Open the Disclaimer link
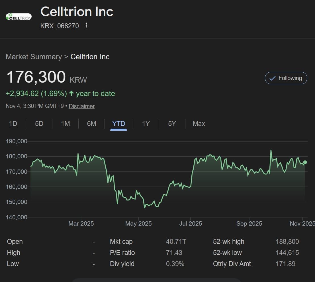 (x=81, y=106)
